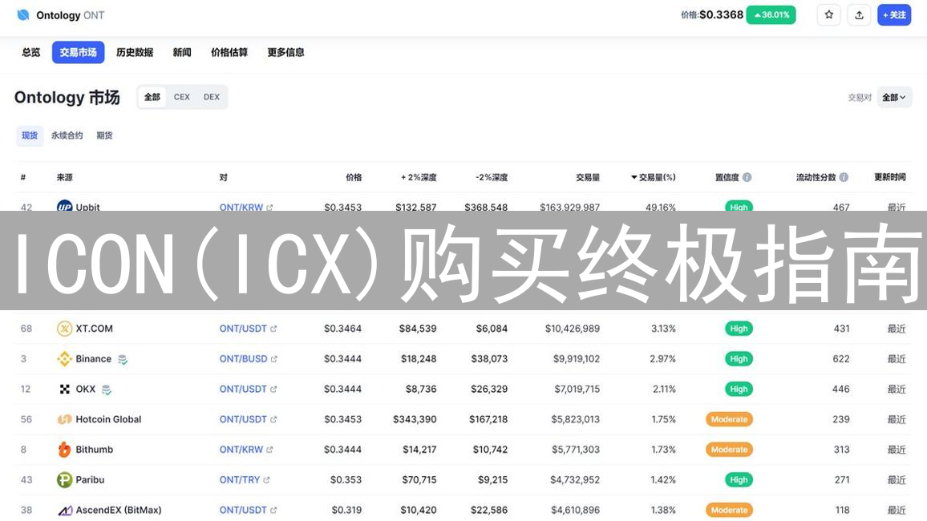Click the 价格 column header
The image size is (927, 521).
point(354,177)
